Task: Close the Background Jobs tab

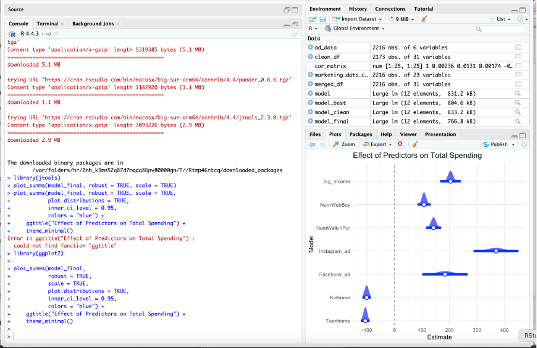Action: (x=118, y=24)
